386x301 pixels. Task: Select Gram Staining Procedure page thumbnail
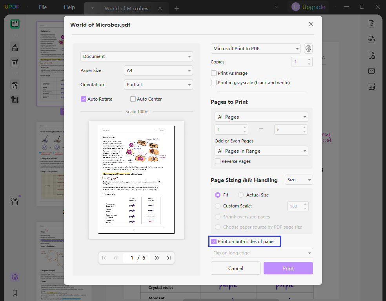pyautogui.click(x=51, y=164)
